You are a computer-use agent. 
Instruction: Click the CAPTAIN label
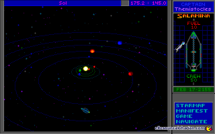point(193,4)
